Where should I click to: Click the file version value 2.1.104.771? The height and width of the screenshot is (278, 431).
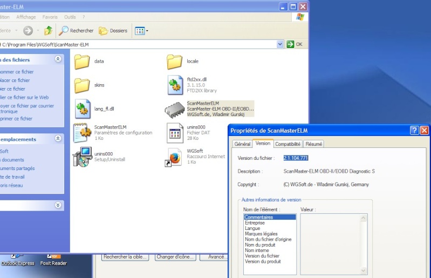click(296, 158)
